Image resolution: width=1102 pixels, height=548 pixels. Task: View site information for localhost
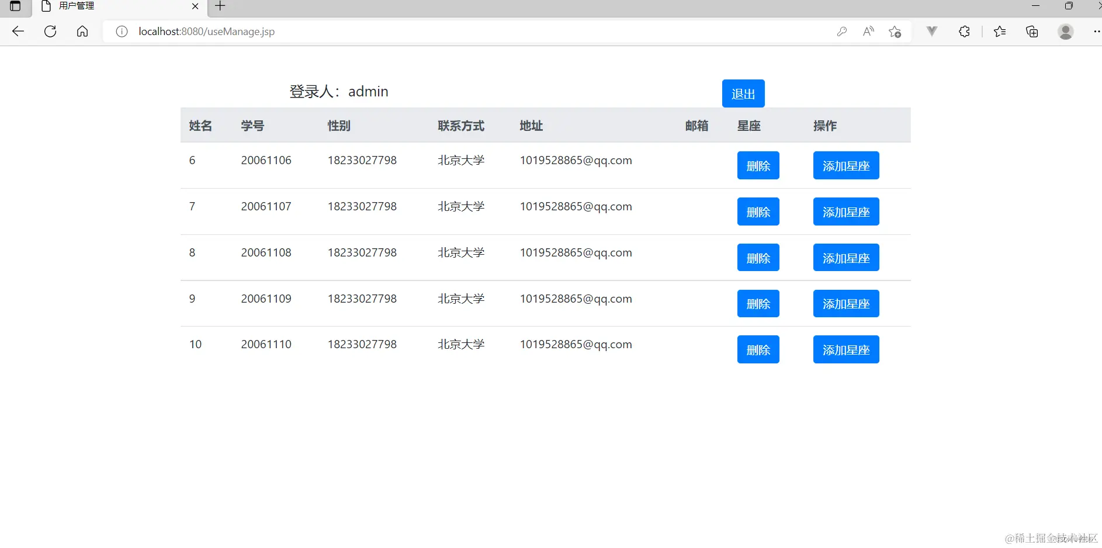pos(122,32)
